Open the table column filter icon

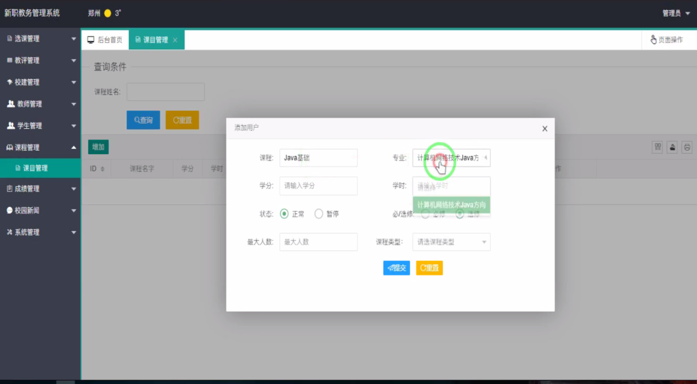click(657, 147)
